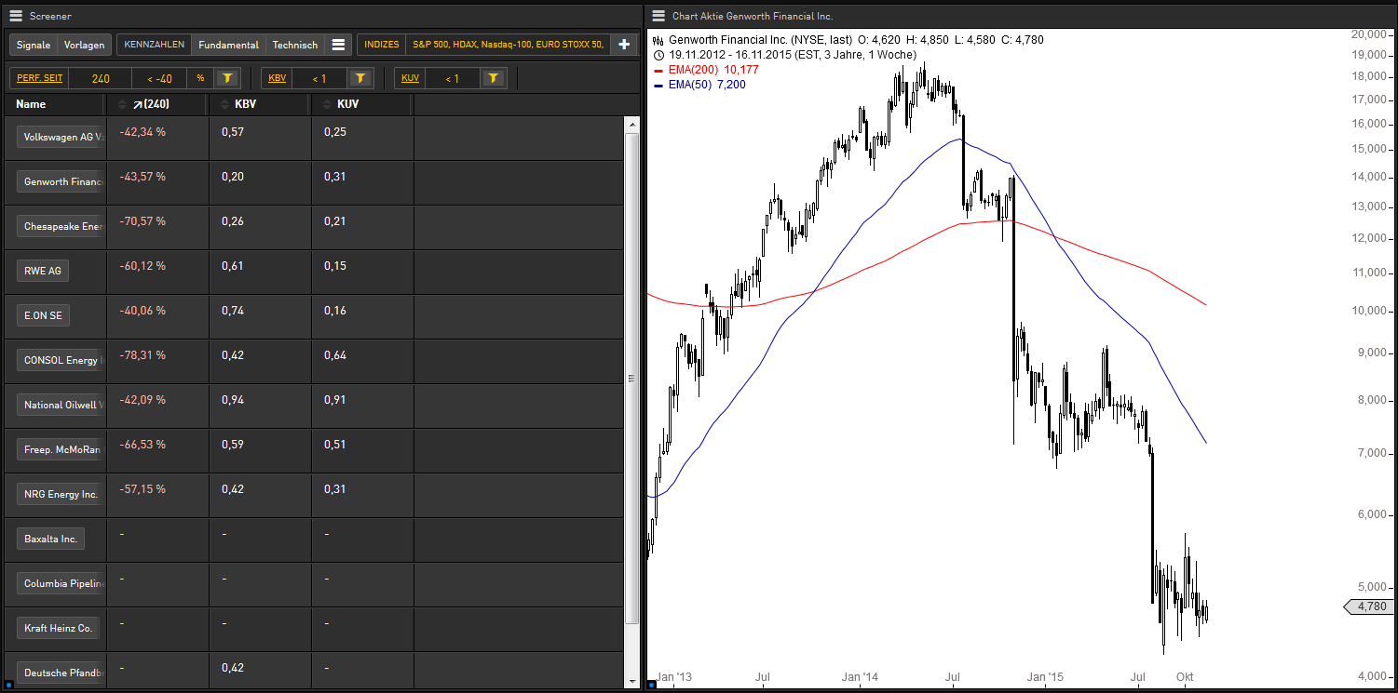Click the blue EMA(50) legend entry
This screenshot has height=693, width=1398.
699,85
